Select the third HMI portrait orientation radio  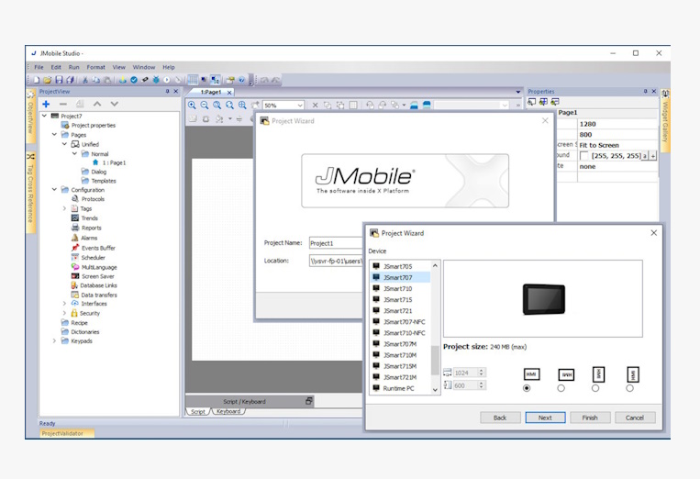(x=595, y=388)
